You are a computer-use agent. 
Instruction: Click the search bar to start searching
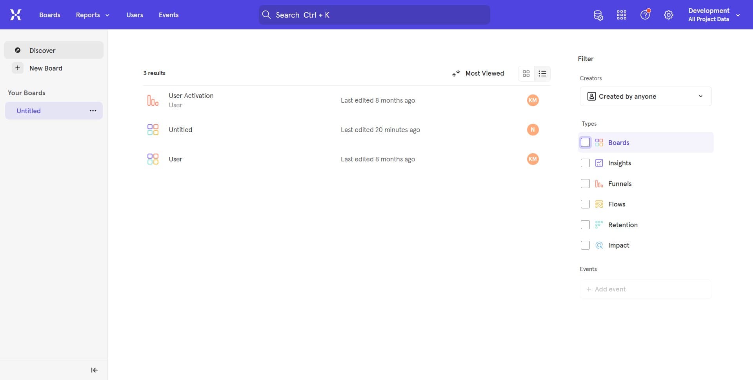374,15
